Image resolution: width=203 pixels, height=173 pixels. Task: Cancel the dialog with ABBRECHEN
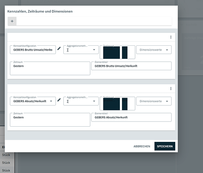pos(142,146)
